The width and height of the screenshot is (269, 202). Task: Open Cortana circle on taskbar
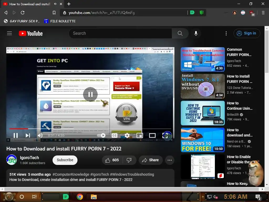[x=22, y=197]
